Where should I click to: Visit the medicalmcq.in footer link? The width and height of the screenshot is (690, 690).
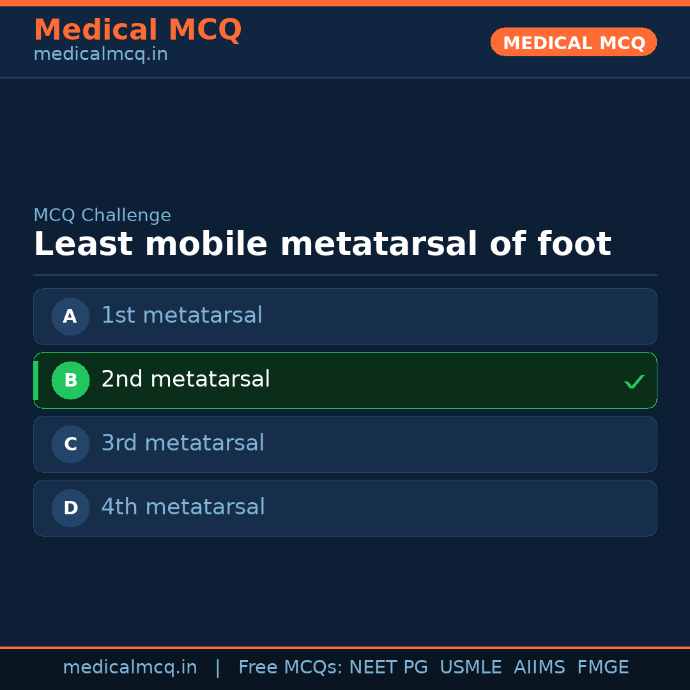point(130,666)
